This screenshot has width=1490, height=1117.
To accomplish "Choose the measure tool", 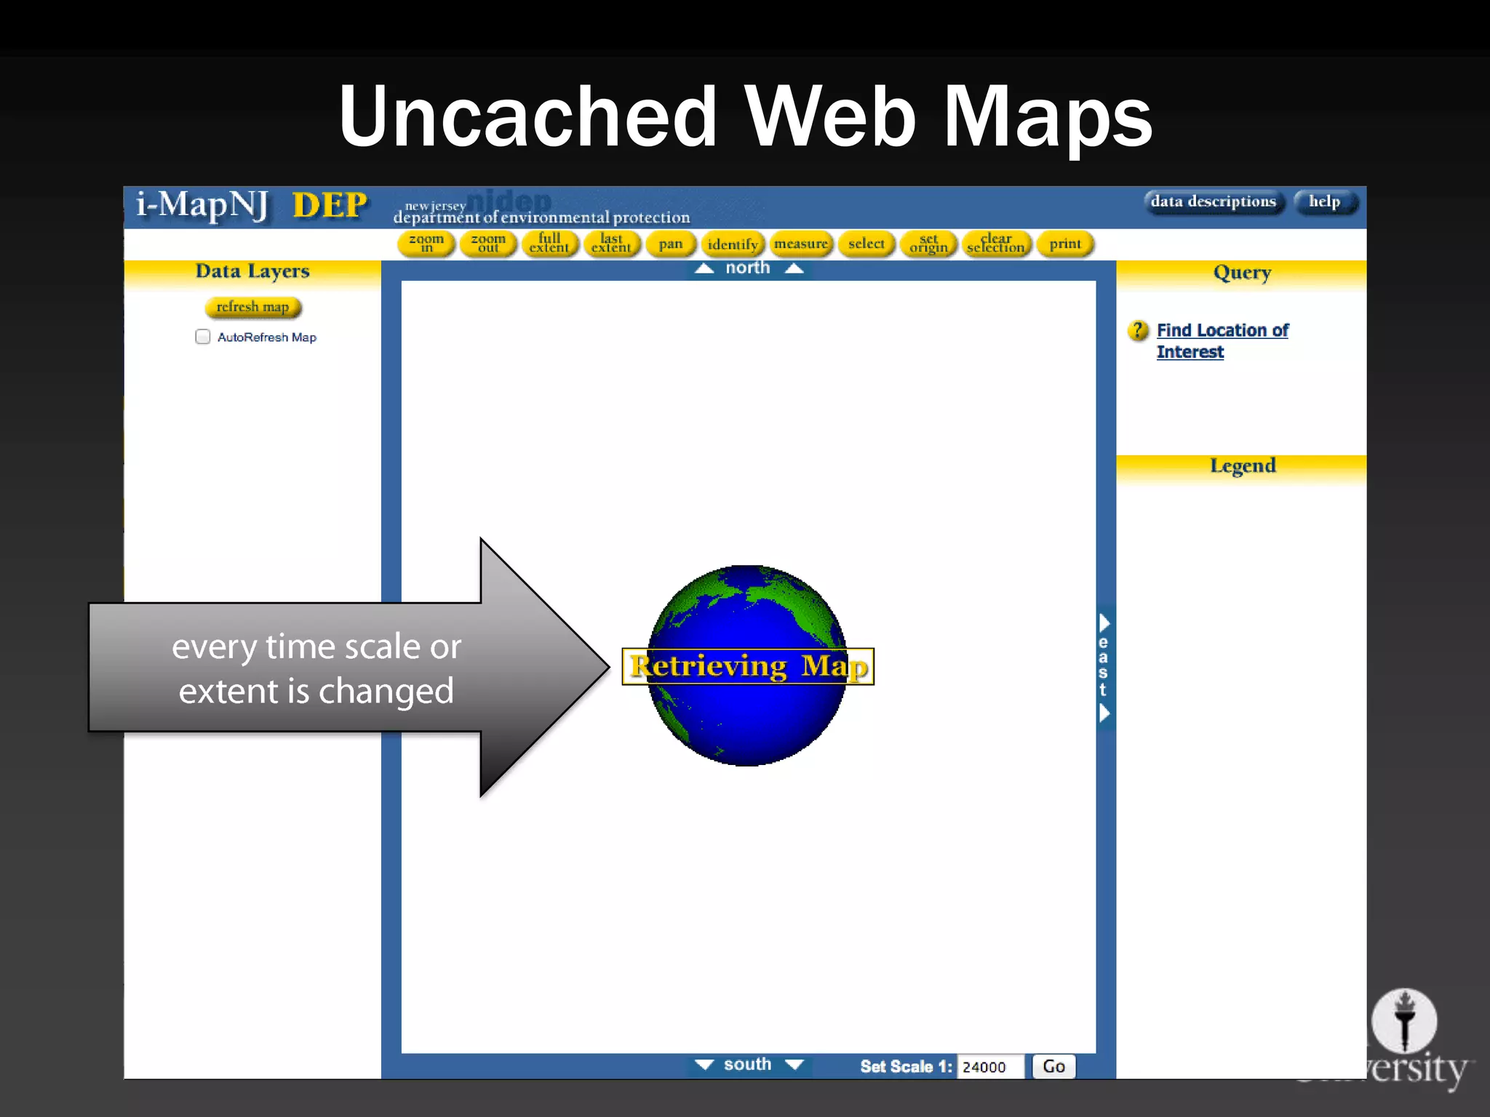I will pos(801,244).
